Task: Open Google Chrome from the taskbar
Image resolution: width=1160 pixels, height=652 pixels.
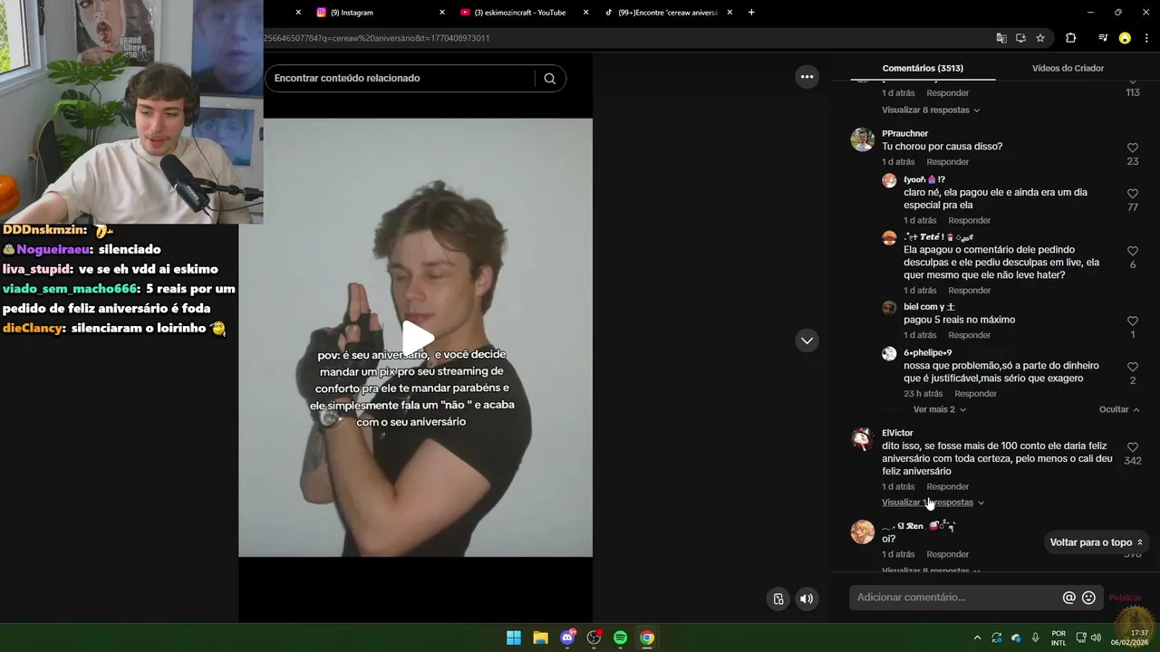Action: coord(646,638)
